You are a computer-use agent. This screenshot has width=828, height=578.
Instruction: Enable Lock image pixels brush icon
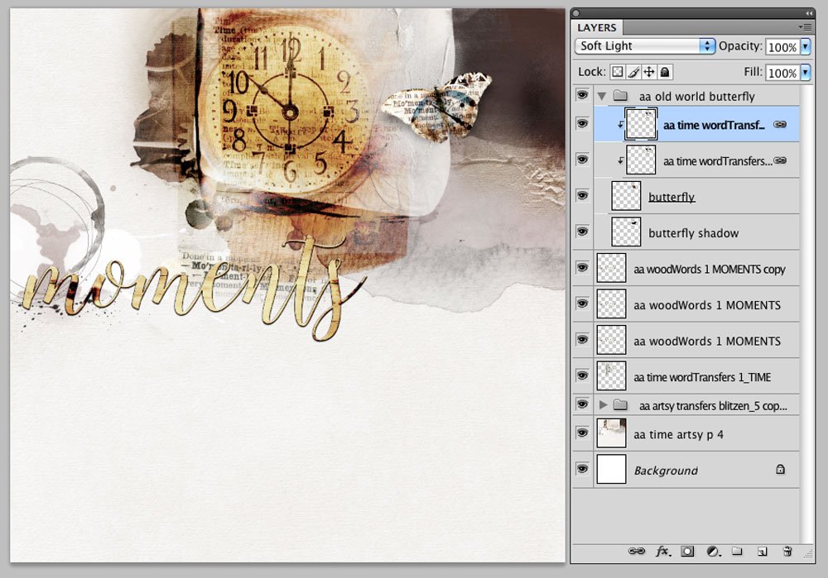pos(633,72)
